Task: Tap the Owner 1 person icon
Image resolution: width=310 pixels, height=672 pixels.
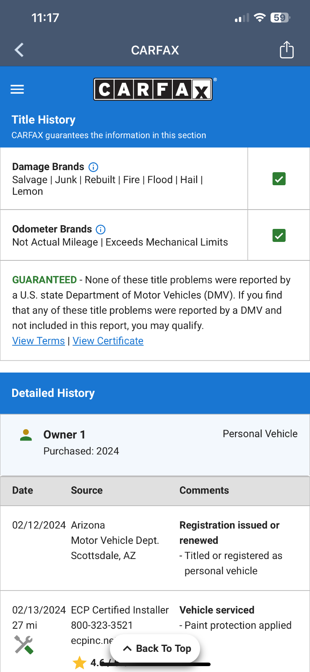Action: tap(26, 435)
